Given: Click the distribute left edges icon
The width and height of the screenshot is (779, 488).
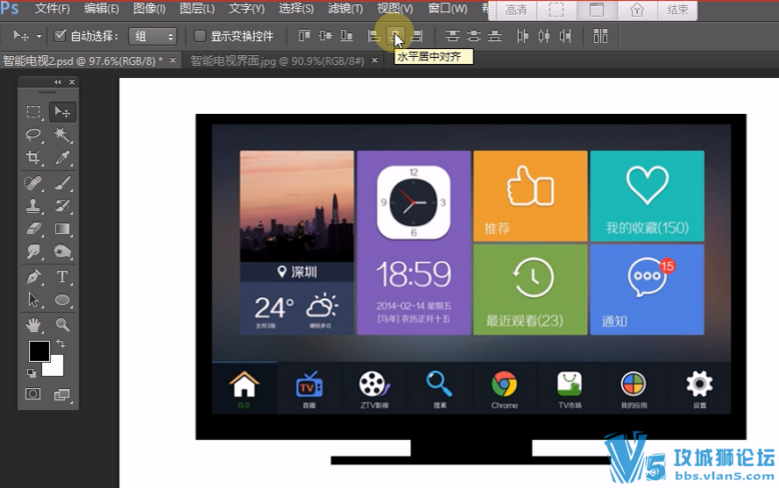Looking at the screenshot, I should coord(522,36).
